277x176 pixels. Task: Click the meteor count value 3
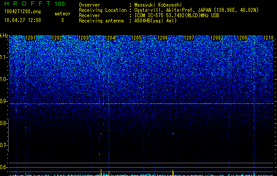point(63,20)
